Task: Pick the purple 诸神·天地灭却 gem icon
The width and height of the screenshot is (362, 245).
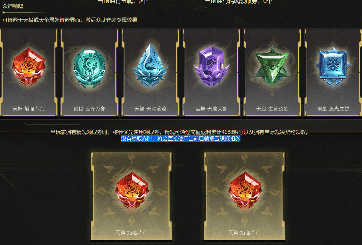Action: click(211, 65)
